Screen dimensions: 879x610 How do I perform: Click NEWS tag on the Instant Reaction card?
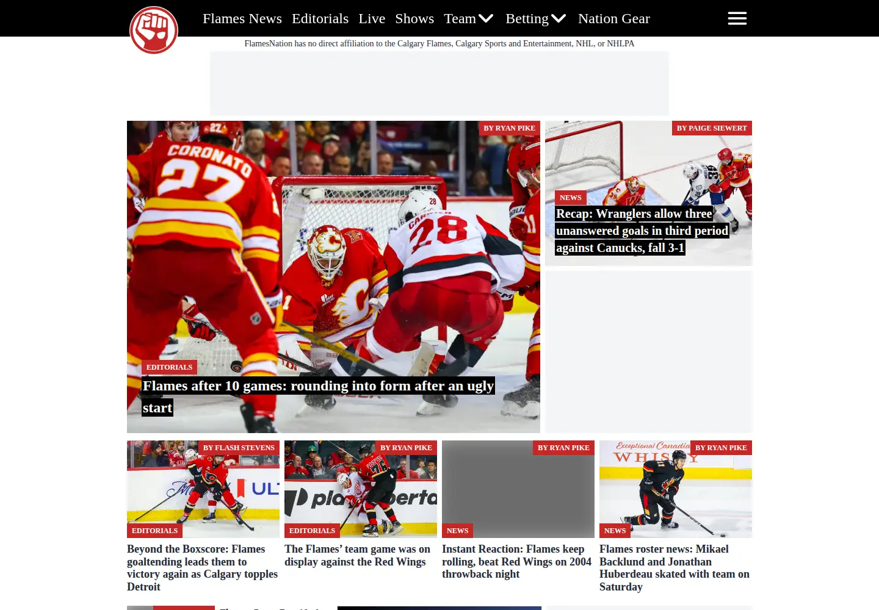pos(458,531)
